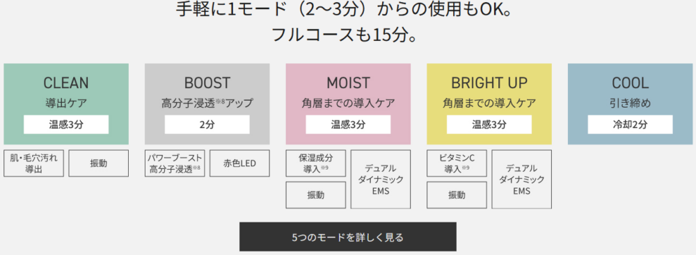Click the パワーブースト高分子浸透 feature box
The width and height of the screenshot is (696, 255).
[175, 163]
